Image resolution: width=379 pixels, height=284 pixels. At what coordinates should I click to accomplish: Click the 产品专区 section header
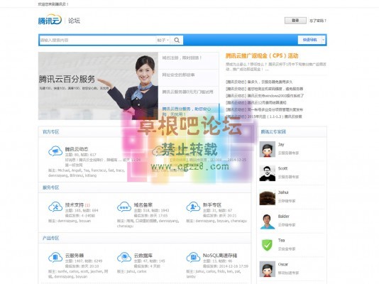pos(51,238)
